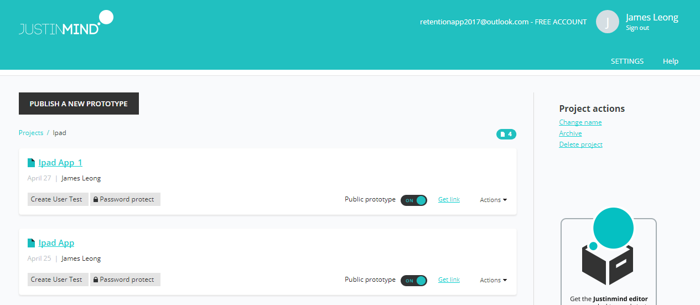Click Get link for Ipad App 1
This screenshot has height=305, width=700.
point(449,199)
